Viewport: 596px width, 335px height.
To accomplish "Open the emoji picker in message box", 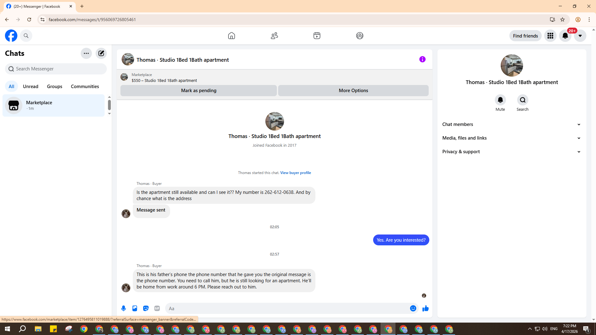I will [x=413, y=308].
